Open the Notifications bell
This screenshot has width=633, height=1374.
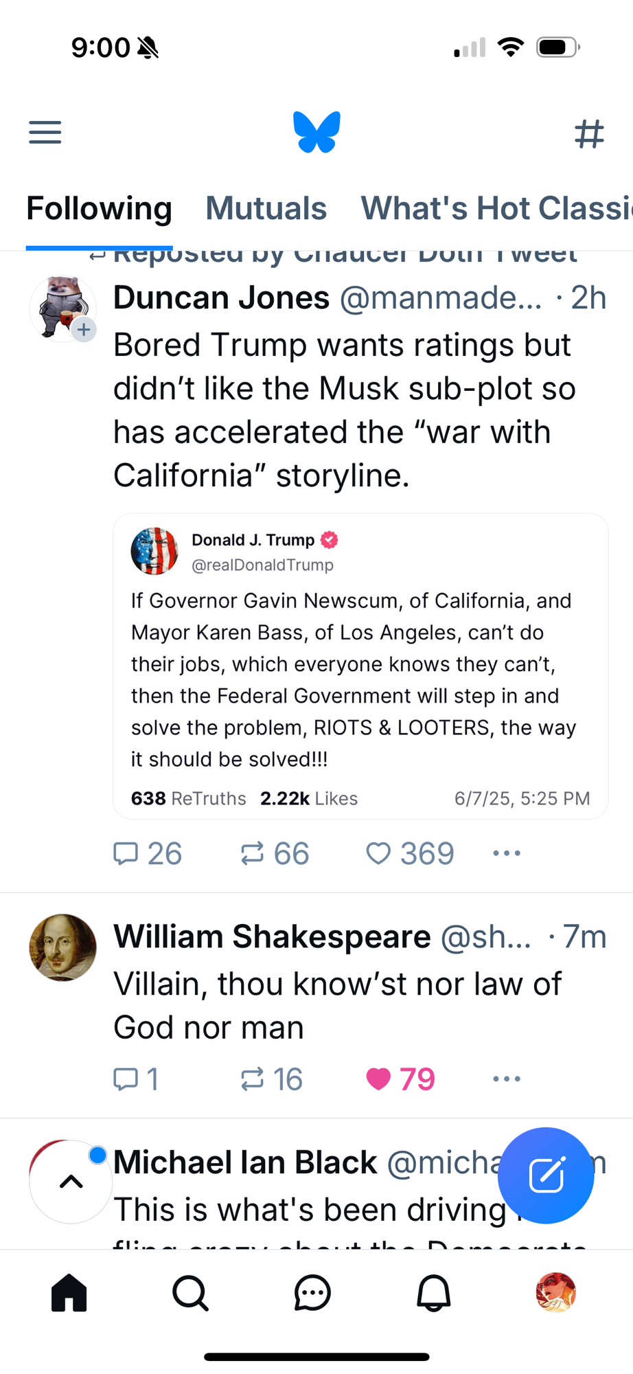click(x=434, y=1294)
